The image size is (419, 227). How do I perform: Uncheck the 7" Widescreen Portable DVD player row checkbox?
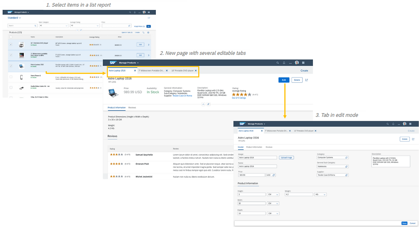[x=11, y=55]
